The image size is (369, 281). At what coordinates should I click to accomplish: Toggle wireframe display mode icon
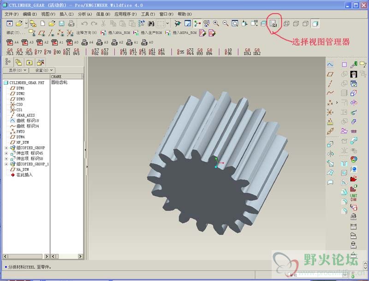coord(286,23)
